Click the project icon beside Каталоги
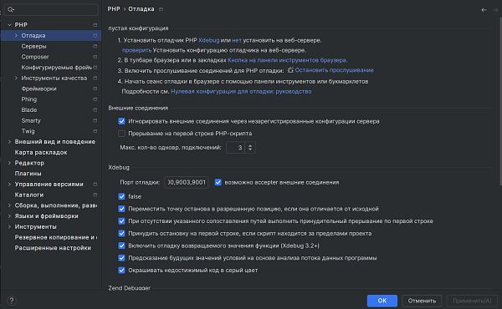Image resolution: width=502 pixels, height=309 pixels. pyautogui.click(x=95, y=195)
